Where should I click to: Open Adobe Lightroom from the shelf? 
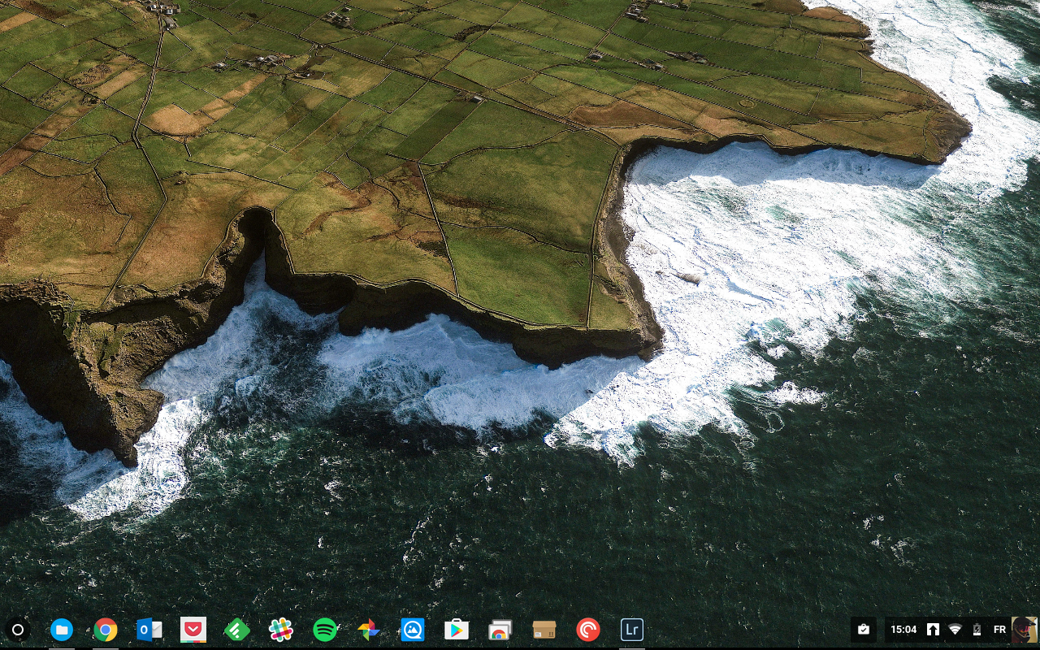631,630
